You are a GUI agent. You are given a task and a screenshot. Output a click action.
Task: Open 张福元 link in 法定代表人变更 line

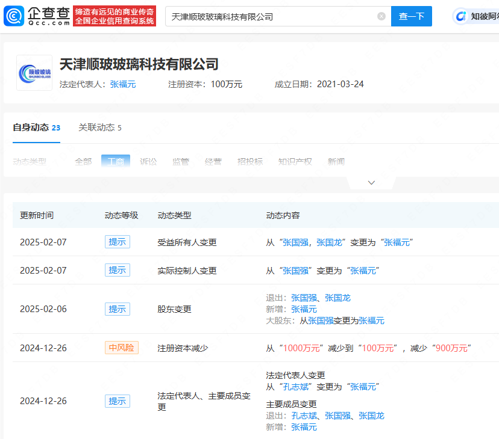coord(363,387)
